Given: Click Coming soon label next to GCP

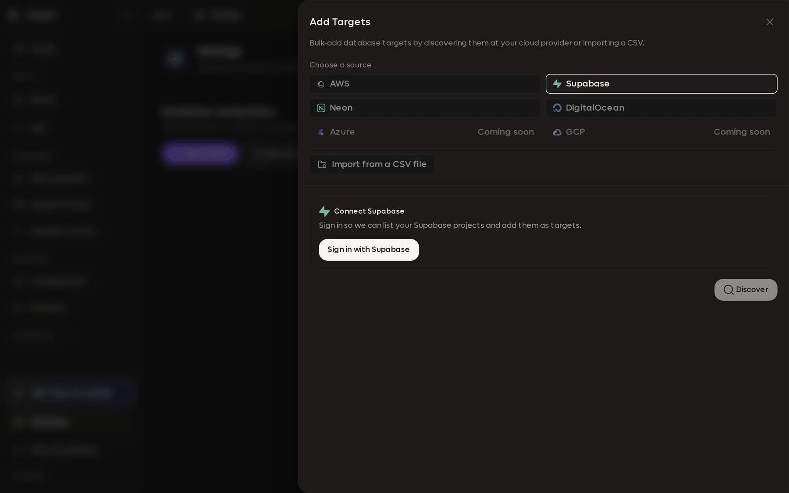Looking at the screenshot, I should [742, 132].
